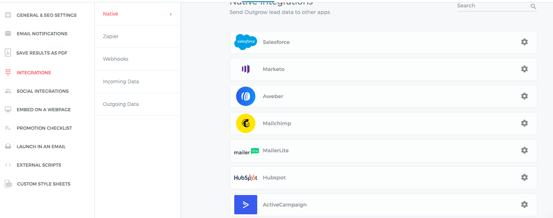Click the Email Notifications envelope icon
Screen dimensions: 553x218
click(8, 34)
